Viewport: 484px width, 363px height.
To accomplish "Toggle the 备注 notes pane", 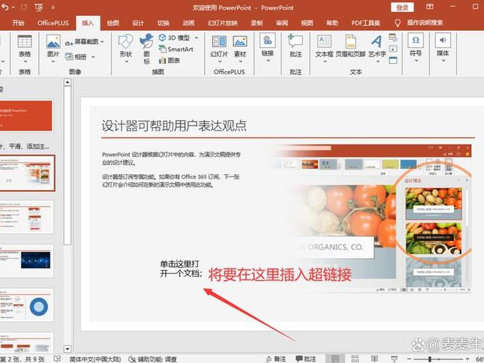I will click(x=276, y=359).
